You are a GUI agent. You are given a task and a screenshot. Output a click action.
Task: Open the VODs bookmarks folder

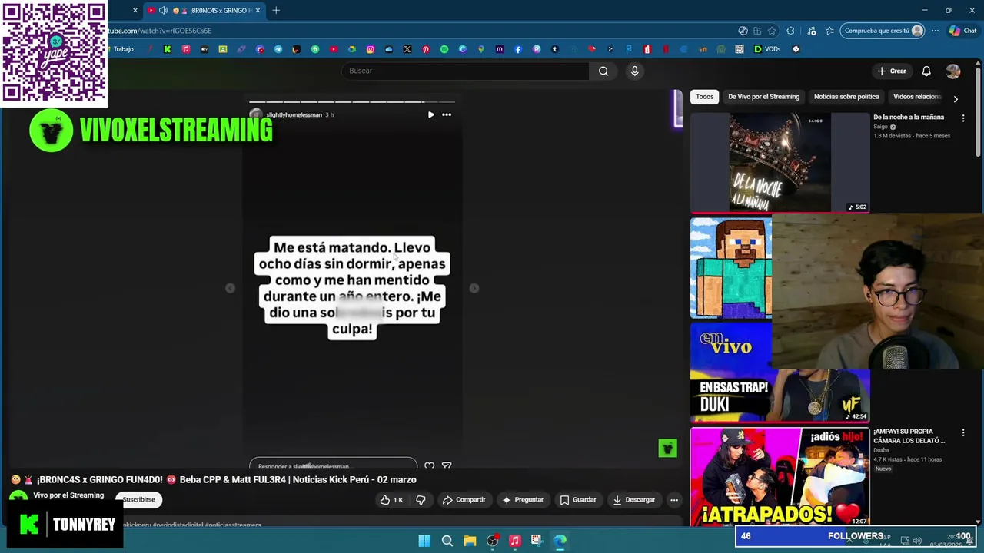pos(767,49)
